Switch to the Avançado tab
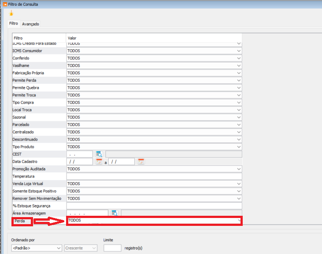Viewport: 322px width, 254px height. [31, 24]
